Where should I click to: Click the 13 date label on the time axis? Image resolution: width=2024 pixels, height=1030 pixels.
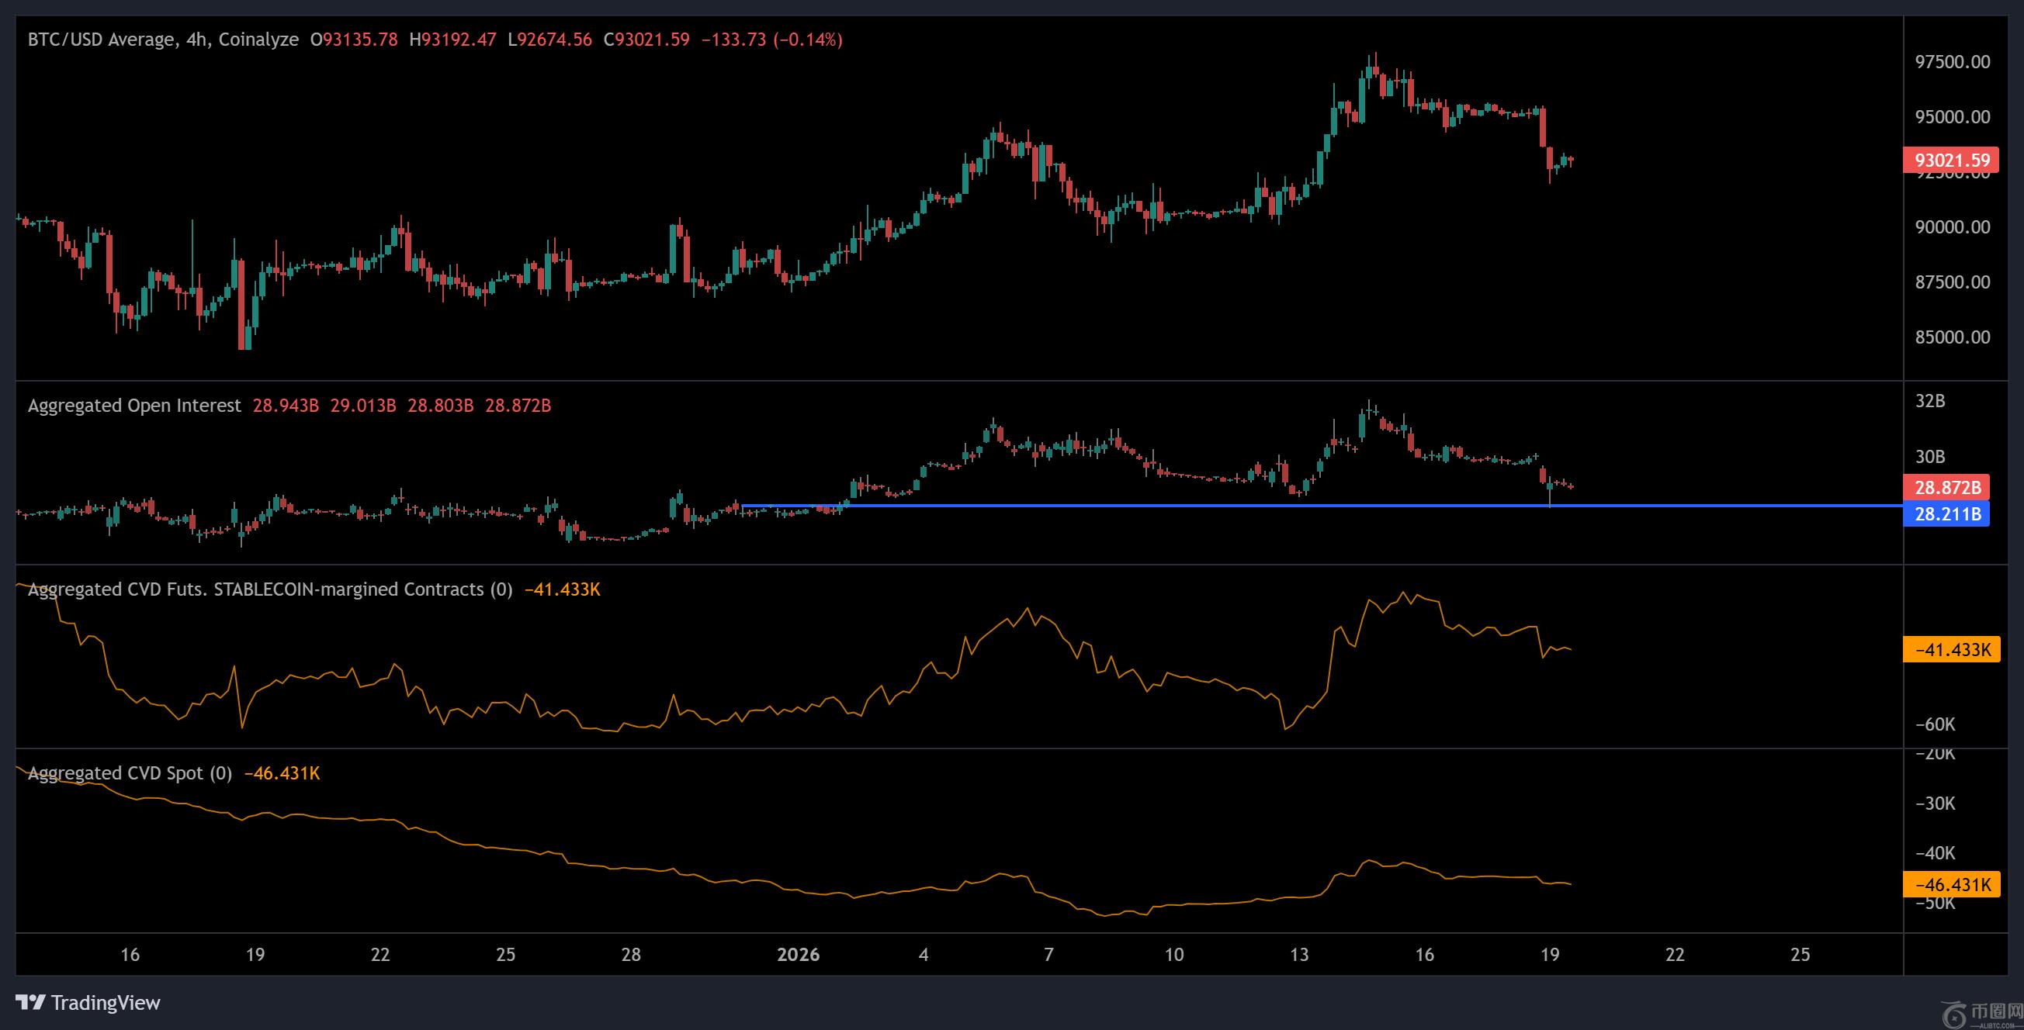tap(1299, 955)
